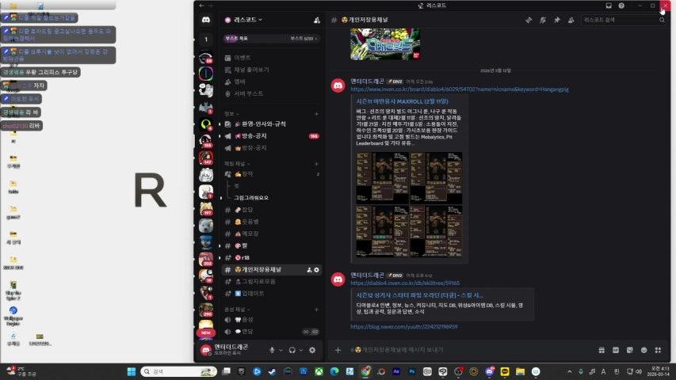Open Steam from the Windows taskbar
The width and height of the screenshot is (676, 380).
coord(272,371)
